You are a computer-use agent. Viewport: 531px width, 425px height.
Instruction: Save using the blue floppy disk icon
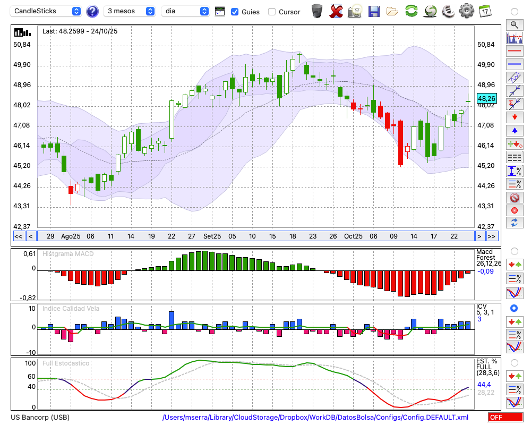374,12
